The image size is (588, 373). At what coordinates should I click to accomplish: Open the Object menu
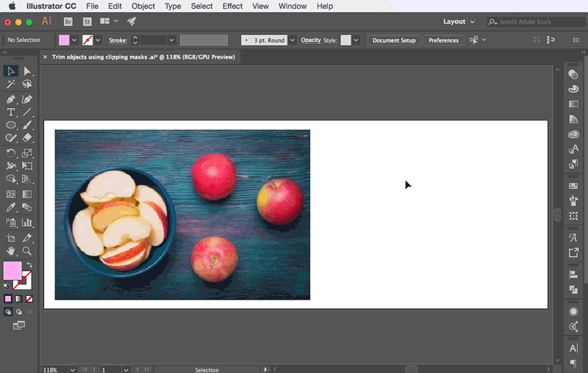click(x=143, y=6)
